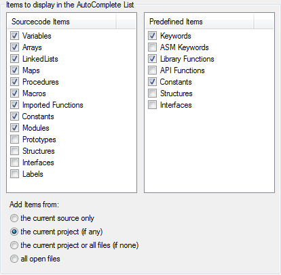This screenshot has height=275, width=281.
Task: Disable Macros in autocomplete list
Action: [15, 93]
